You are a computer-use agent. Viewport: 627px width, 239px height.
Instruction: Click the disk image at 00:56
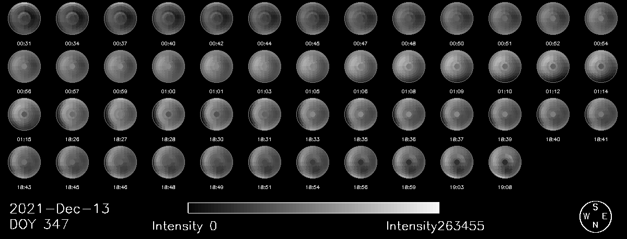tap(25, 66)
